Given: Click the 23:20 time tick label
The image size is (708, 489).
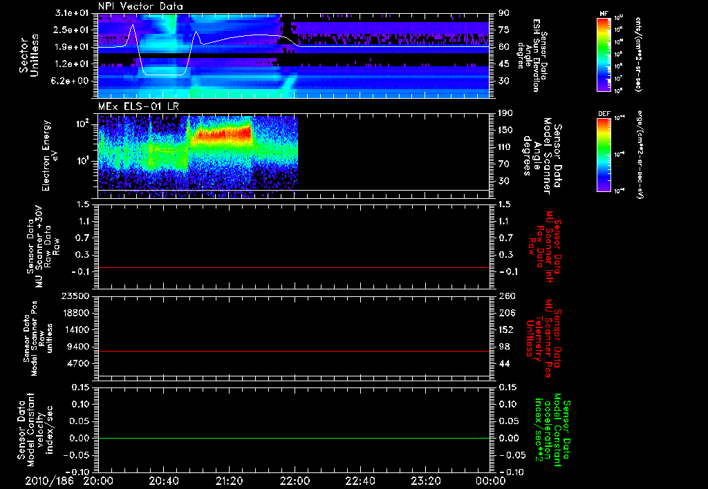Looking at the screenshot, I should tap(425, 481).
